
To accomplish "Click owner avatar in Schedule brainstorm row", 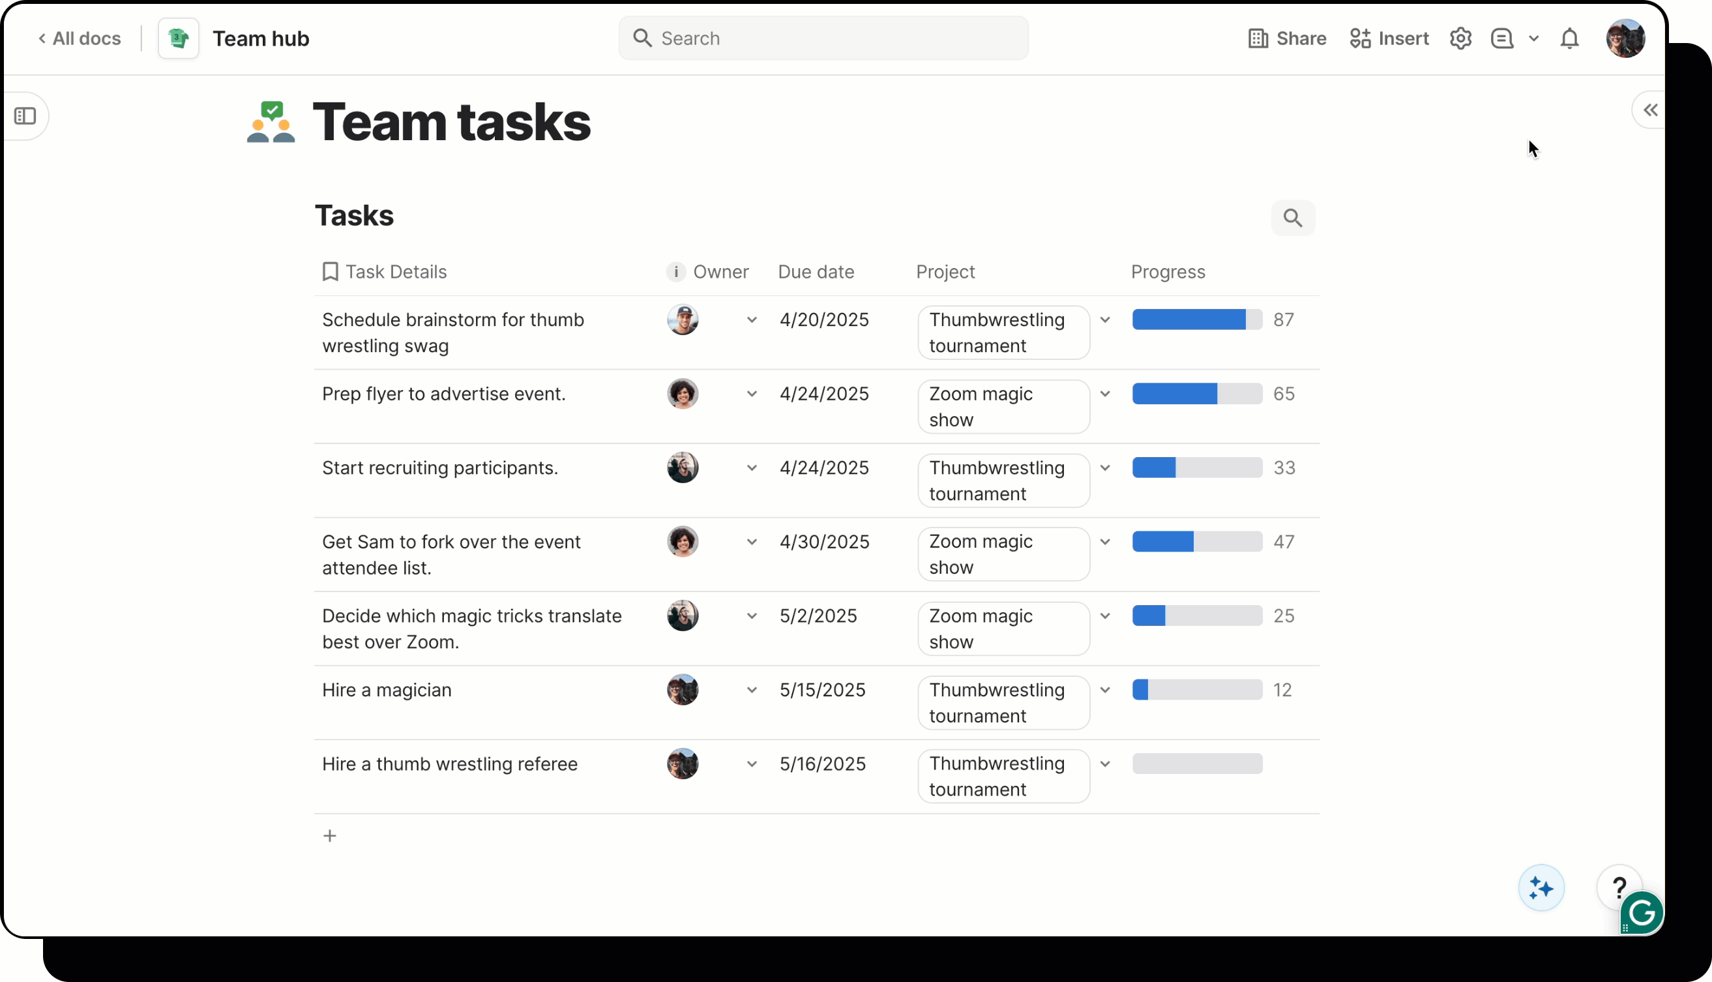I will (683, 320).
